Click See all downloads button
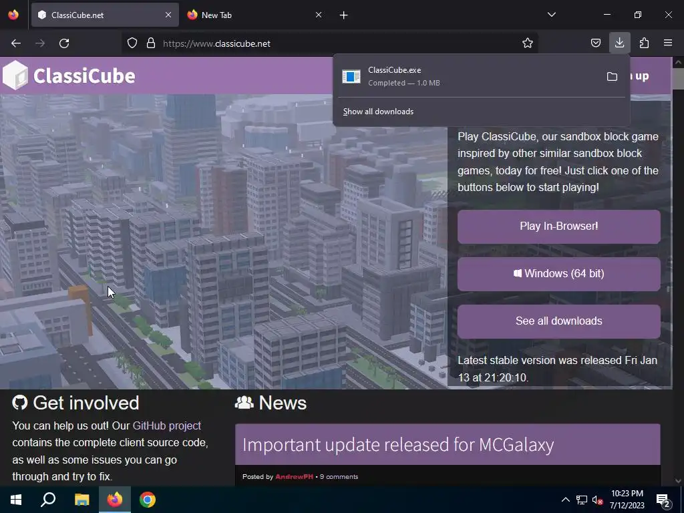The height and width of the screenshot is (513, 684). pyautogui.click(x=559, y=321)
